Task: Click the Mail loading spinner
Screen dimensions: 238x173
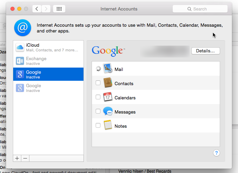Action: click(x=98, y=69)
